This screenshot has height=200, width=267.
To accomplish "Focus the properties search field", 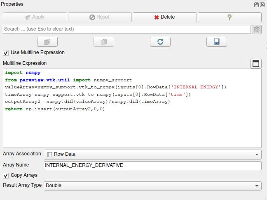I will pos(126,29).
